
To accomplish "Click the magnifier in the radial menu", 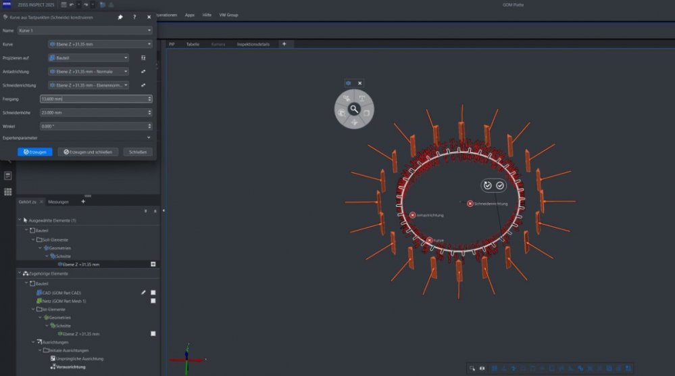I will coord(353,108).
